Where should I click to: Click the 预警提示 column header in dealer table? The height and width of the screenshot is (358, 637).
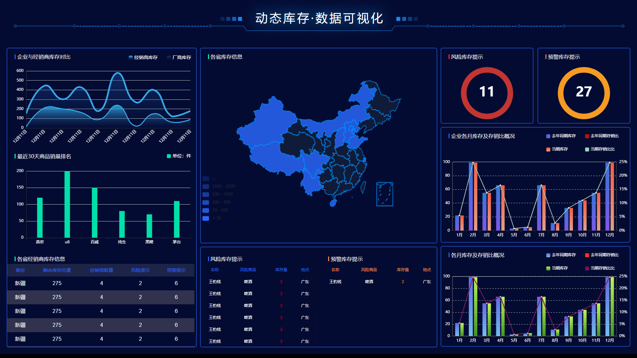[176, 270]
